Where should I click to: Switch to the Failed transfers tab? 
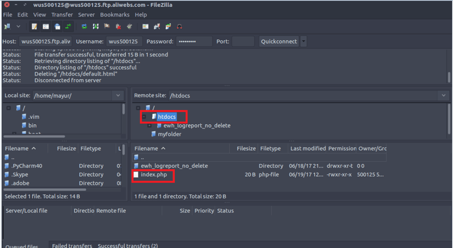pyautogui.click(x=72, y=245)
